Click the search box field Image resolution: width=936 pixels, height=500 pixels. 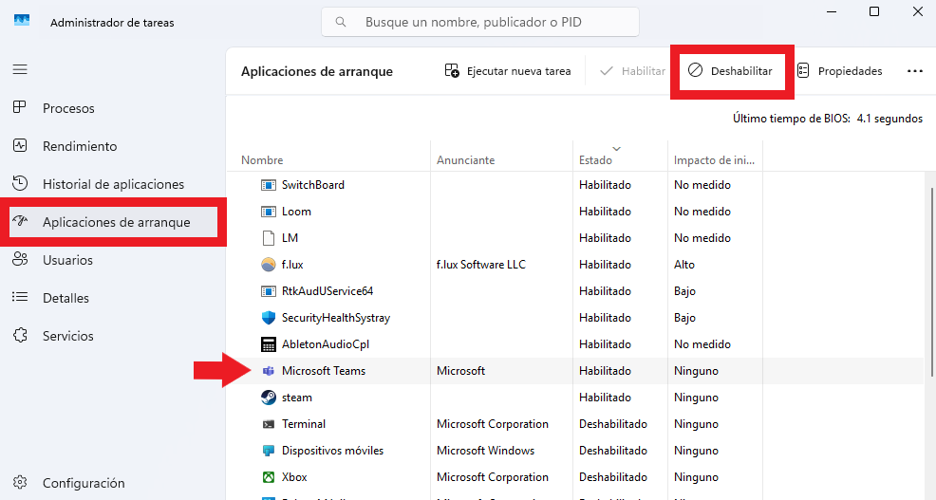tap(480, 22)
